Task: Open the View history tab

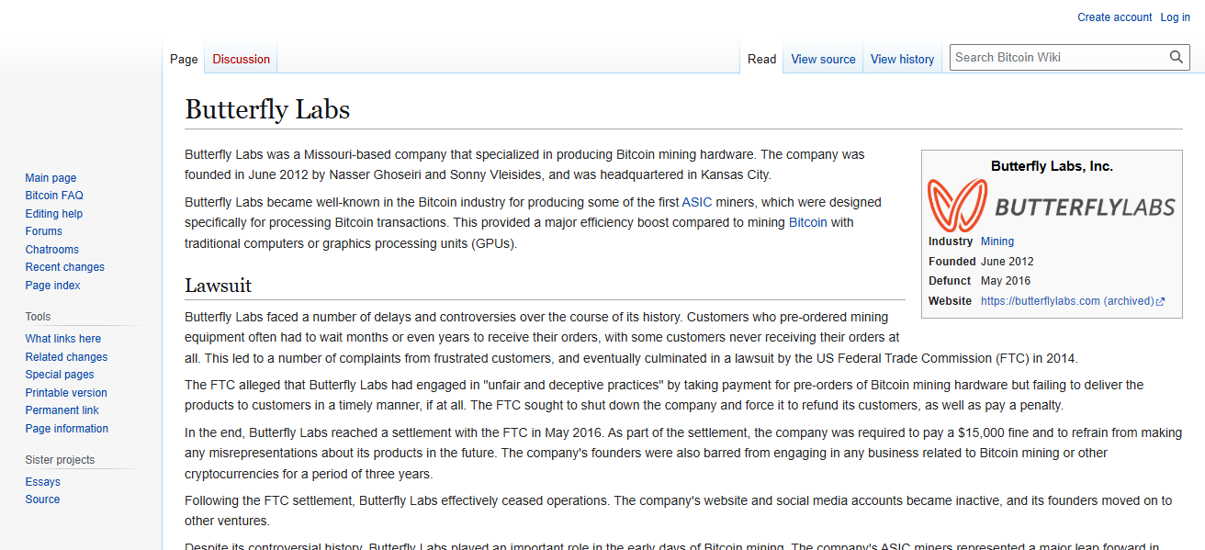Action: [902, 59]
